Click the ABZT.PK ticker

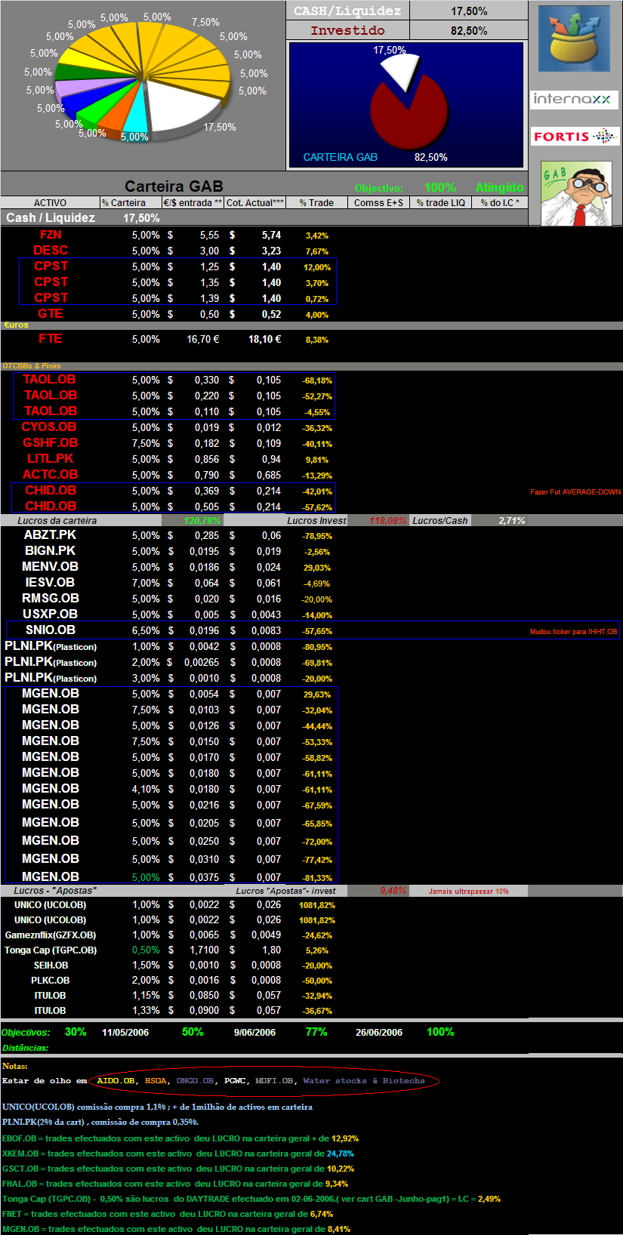[x=51, y=534]
